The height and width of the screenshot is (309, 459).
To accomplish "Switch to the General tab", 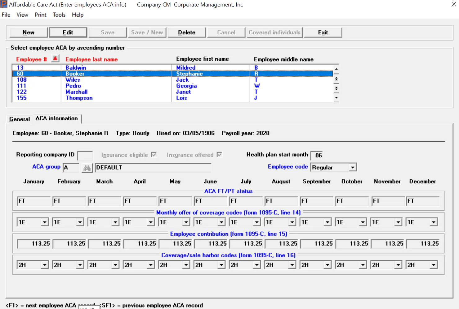I will (20, 119).
